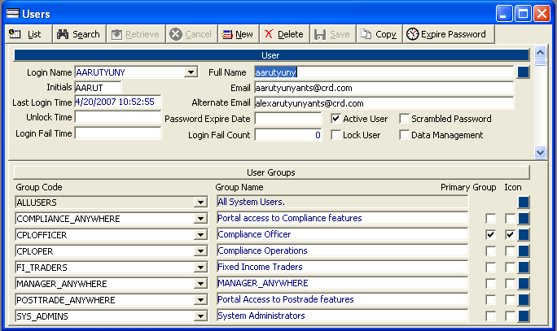Open the FI_TRADERS group code dropdown
The width and height of the screenshot is (557, 331).
pos(200,268)
